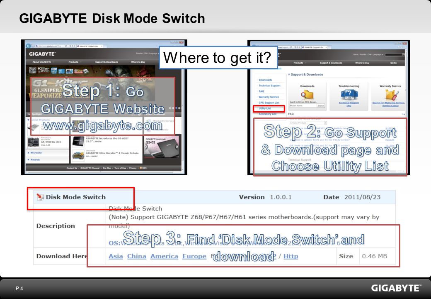Click the Troubleshooting monitors icon
The height and width of the screenshot is (299, 431).
(349, 94)
